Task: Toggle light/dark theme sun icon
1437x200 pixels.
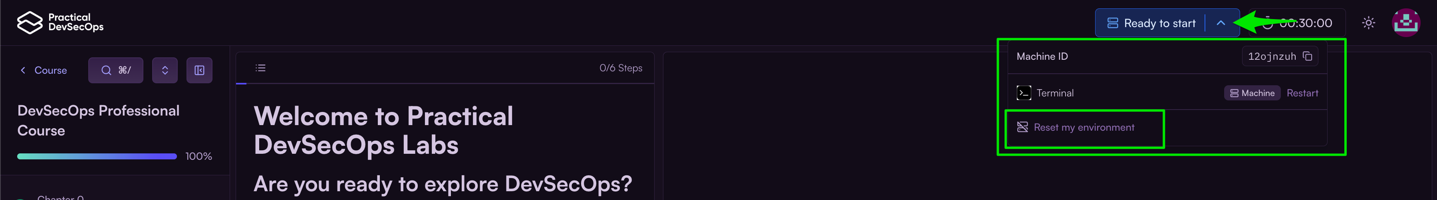Action: [1368, 23]
